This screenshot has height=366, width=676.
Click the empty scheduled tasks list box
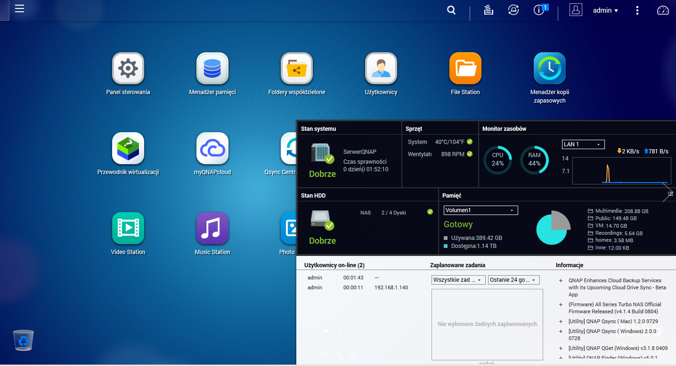[x=487, y=324]
